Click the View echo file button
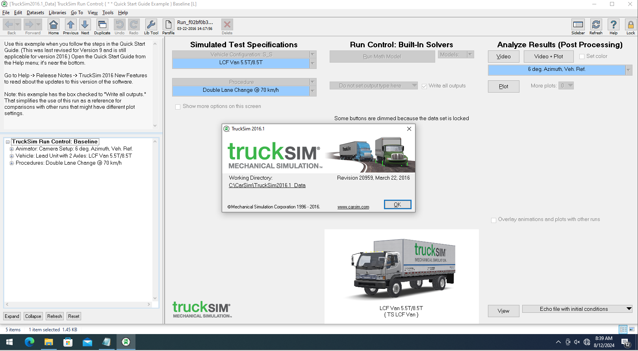Image resolution: width=638 pixels, height=351 pixels. click(503, 311)
